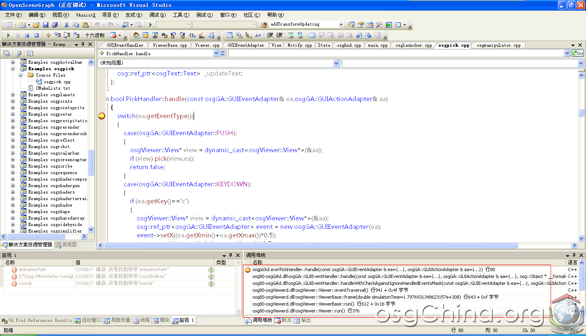Click the Find in Files toolbar icon

[264, 24]
